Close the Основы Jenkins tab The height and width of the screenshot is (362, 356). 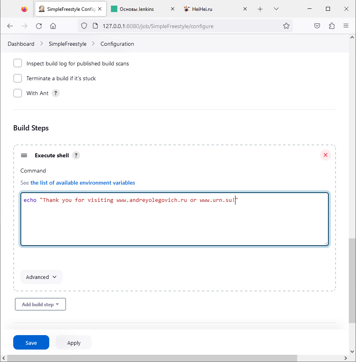click(x=172, y=9)
